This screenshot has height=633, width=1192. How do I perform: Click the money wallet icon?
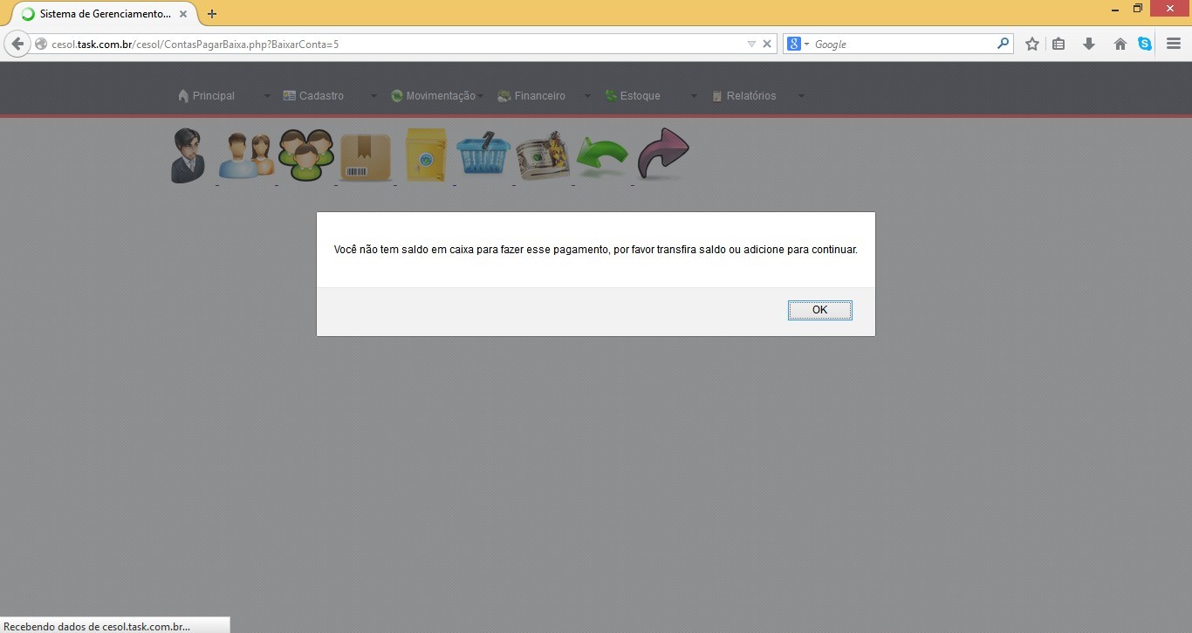click(x=543, y=157)
